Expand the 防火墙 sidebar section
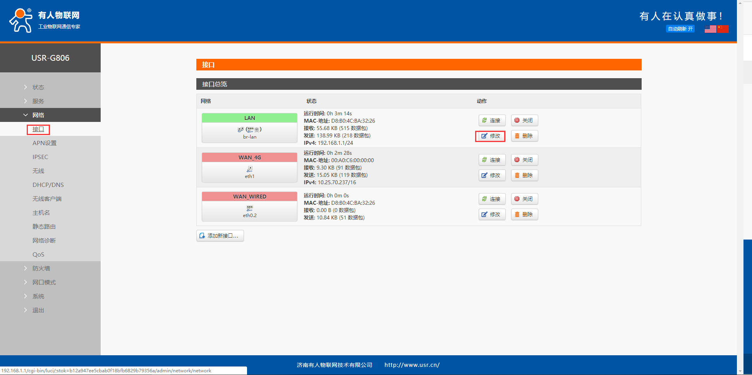The width and height of the screenshot is (752, 375). click(41, 268)
